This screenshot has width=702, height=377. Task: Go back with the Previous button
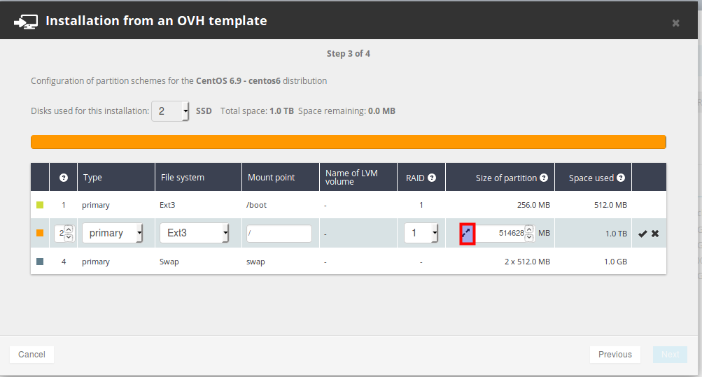[615, 355]
